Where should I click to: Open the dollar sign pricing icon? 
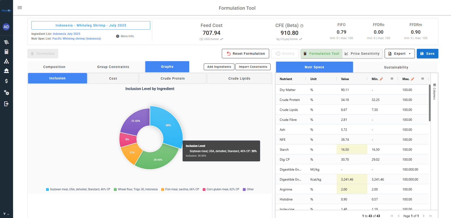point(6,81)
